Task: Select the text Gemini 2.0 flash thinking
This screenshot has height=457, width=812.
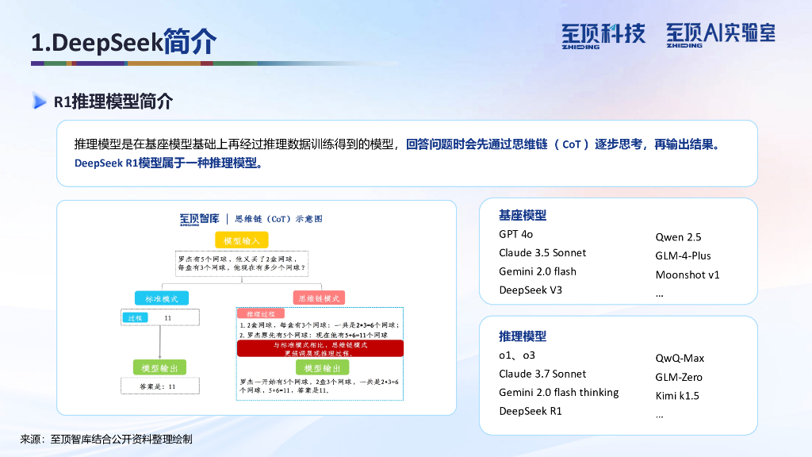Action: click(559, 393)
